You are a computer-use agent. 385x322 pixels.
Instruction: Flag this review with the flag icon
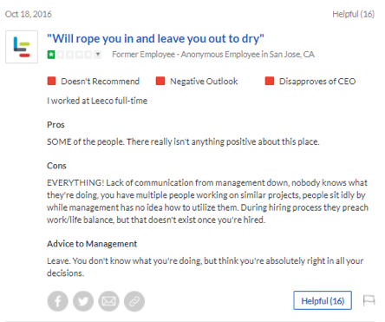[369, 300]
